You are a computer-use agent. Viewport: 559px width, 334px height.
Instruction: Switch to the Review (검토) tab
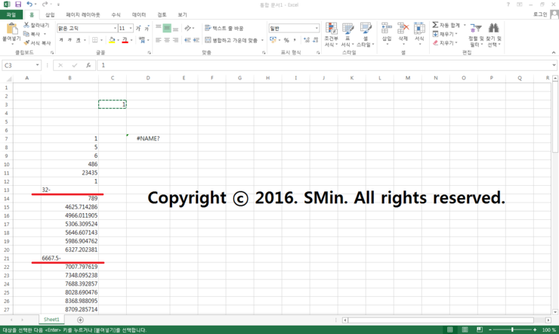(x=162, y=14)
